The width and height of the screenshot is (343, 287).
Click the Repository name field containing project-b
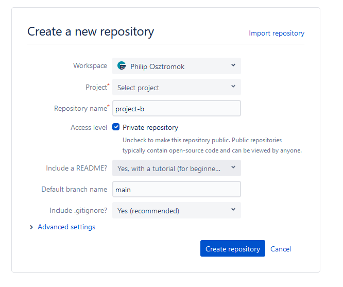coord(177,108)
